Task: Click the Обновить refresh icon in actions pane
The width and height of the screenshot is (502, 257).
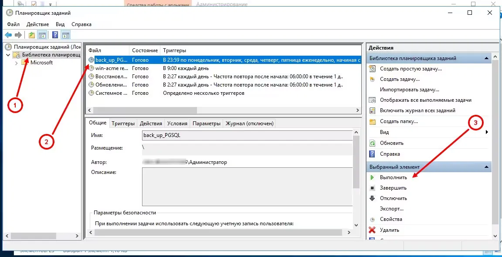Action: point(372,143)
